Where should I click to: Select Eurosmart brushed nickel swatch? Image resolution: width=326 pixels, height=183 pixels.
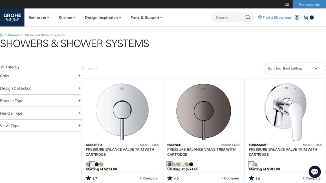click(x=256, y=164)
